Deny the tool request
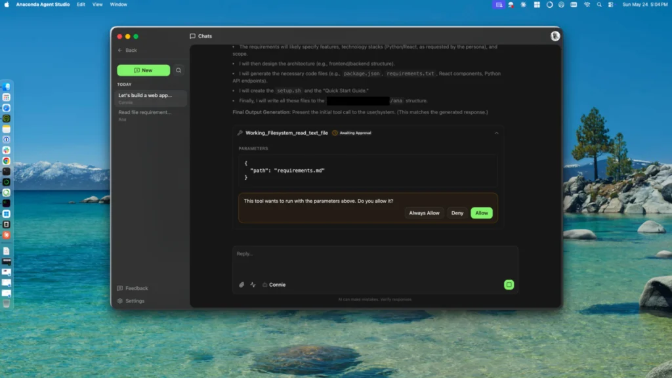Viewport: 672px width, 378px height. click(x=457, y=213)
